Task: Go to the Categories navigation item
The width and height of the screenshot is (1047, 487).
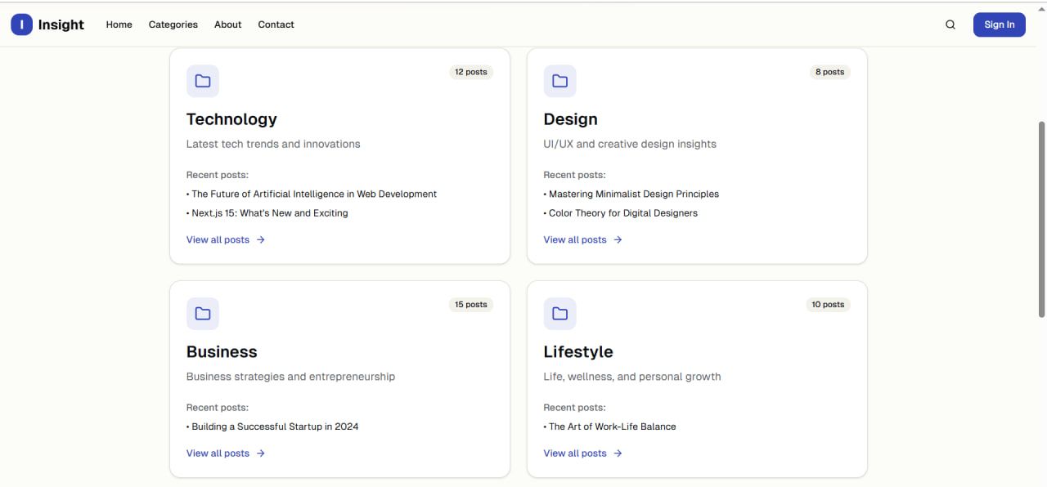Action: tap(173, 25)
